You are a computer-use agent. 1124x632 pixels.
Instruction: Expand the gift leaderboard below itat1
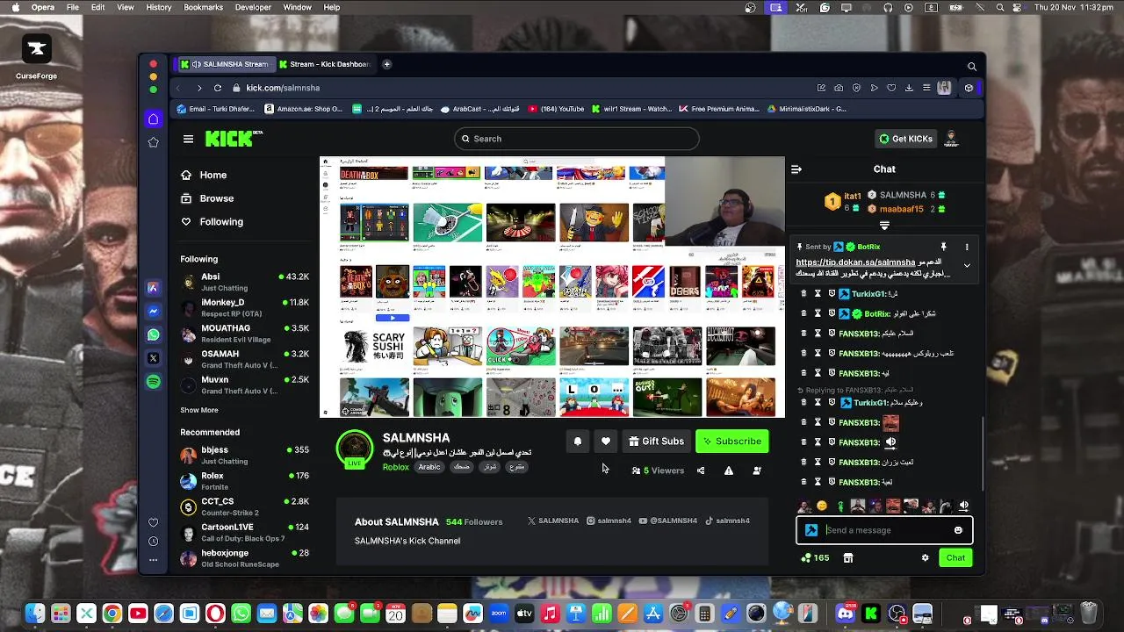[x=884, y=226]
